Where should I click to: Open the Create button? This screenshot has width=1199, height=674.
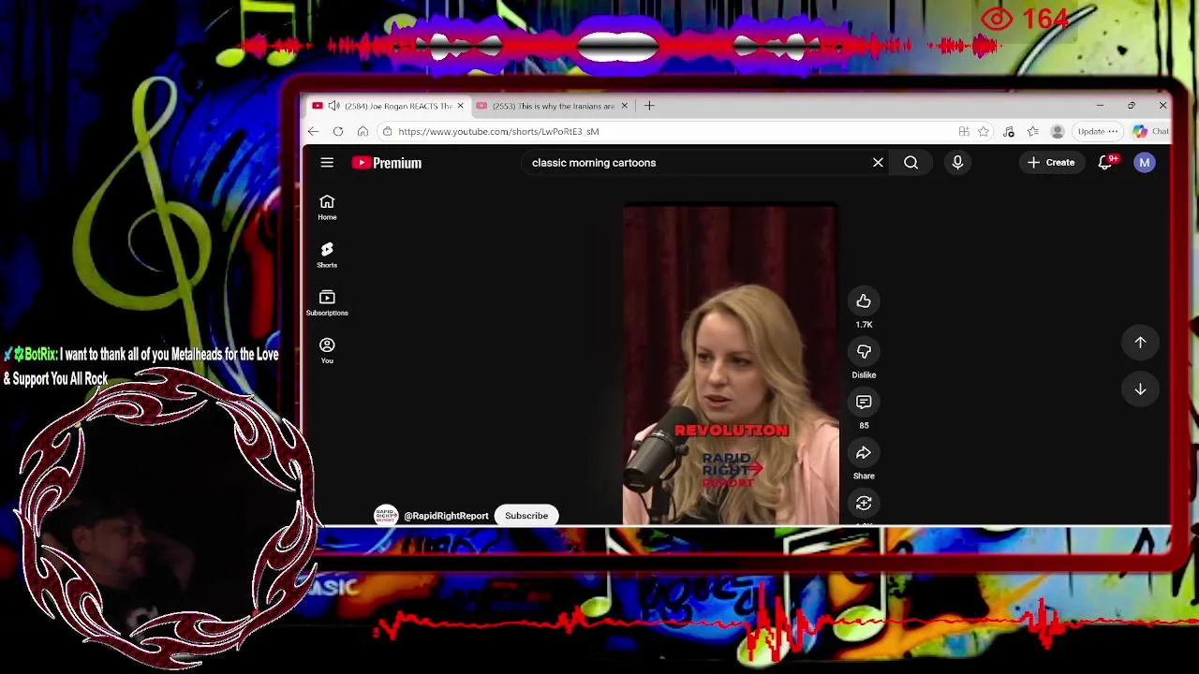(x=1051, y=163)
